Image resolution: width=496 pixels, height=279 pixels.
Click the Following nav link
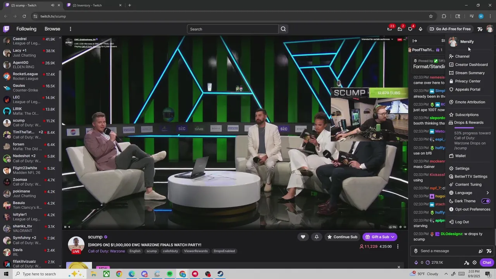(26, 29)
